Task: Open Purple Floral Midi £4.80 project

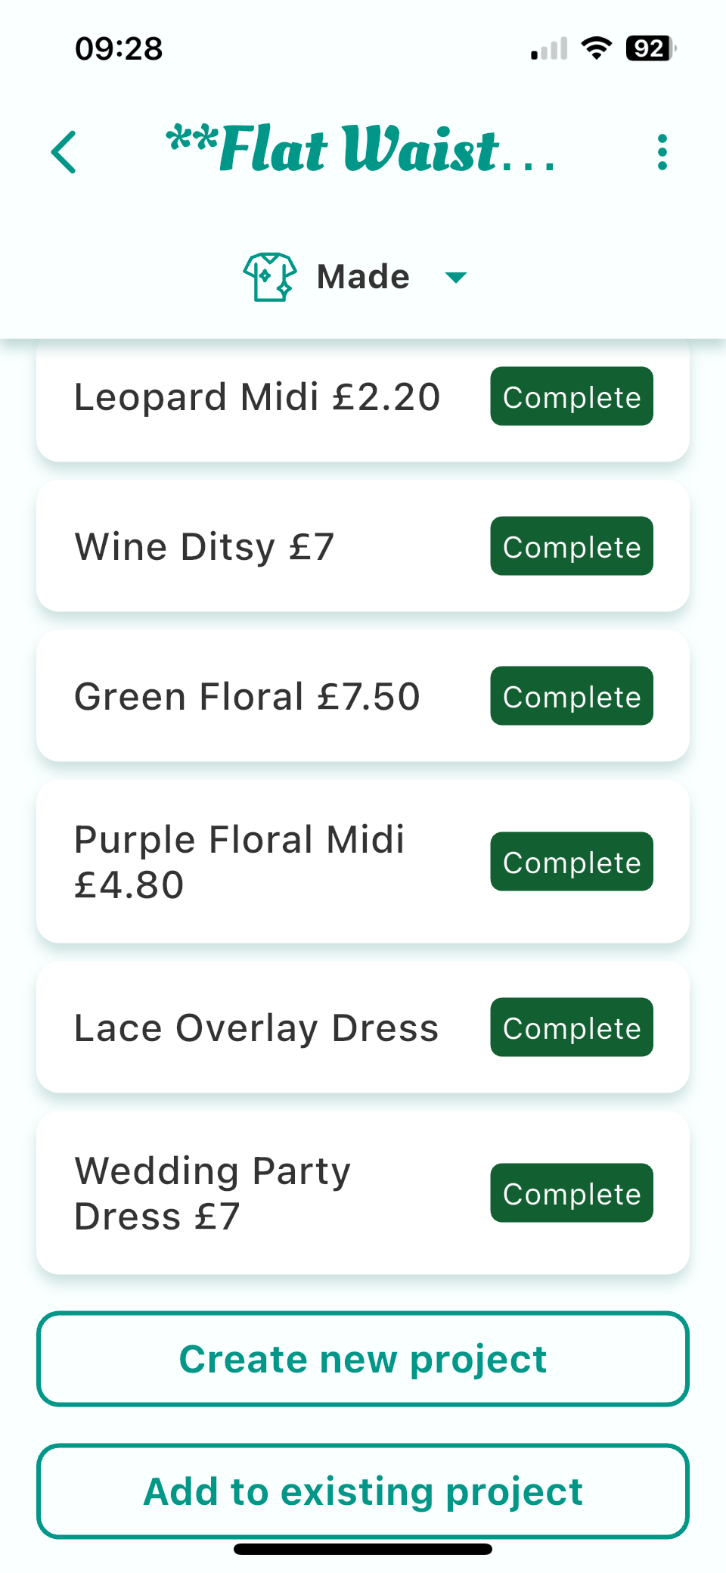Action: pyautogui.click(x=239, y=862)
